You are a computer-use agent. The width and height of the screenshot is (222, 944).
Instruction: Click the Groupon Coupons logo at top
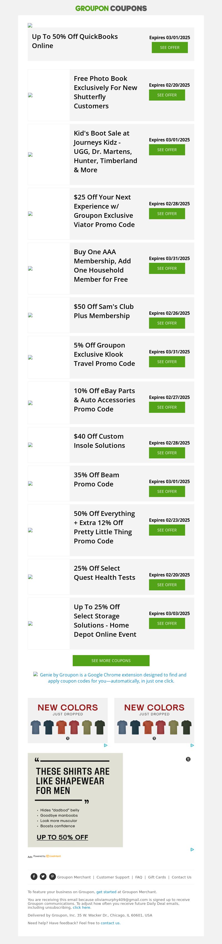click(111, 8)
